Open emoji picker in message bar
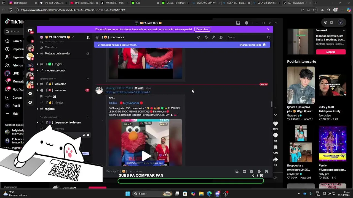The image size is (353, 198). 259,171
